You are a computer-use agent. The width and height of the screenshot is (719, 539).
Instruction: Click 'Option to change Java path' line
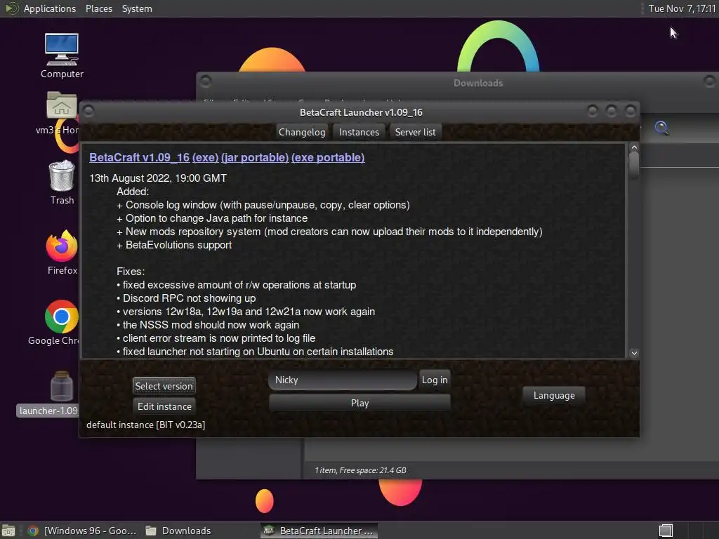(212, 218)
